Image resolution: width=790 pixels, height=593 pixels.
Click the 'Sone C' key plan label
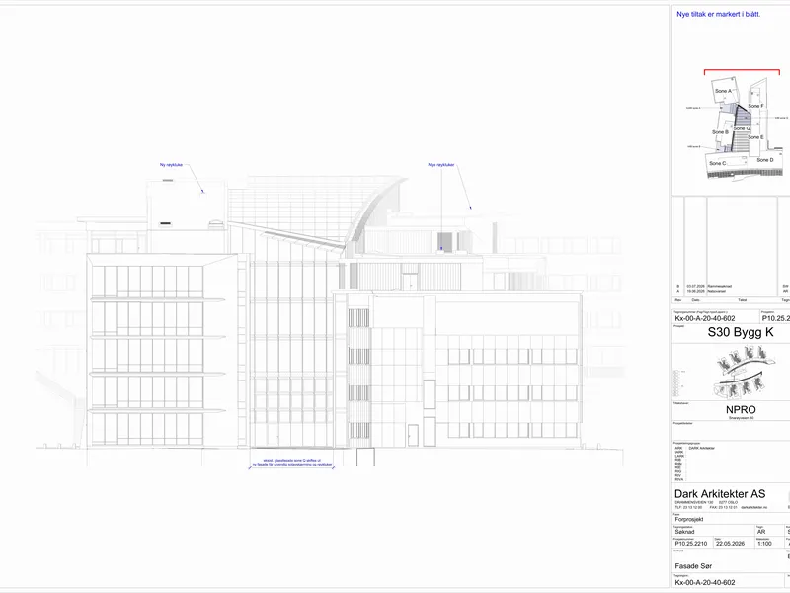tap(718, 163)
